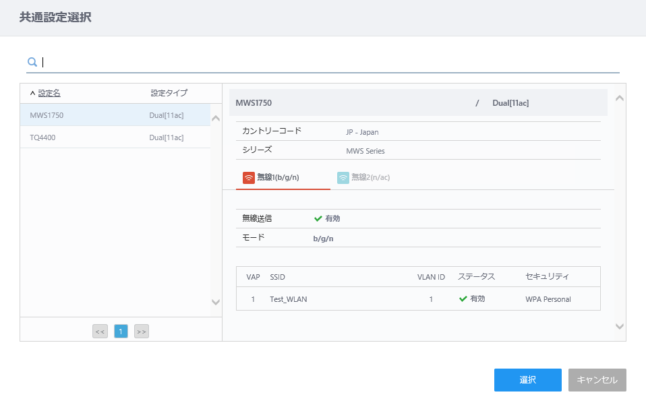Image resolution: width=646 pixels, height=407 pixels.
Task: Select the TQ4400 setting row
Action: coord(115,137)
